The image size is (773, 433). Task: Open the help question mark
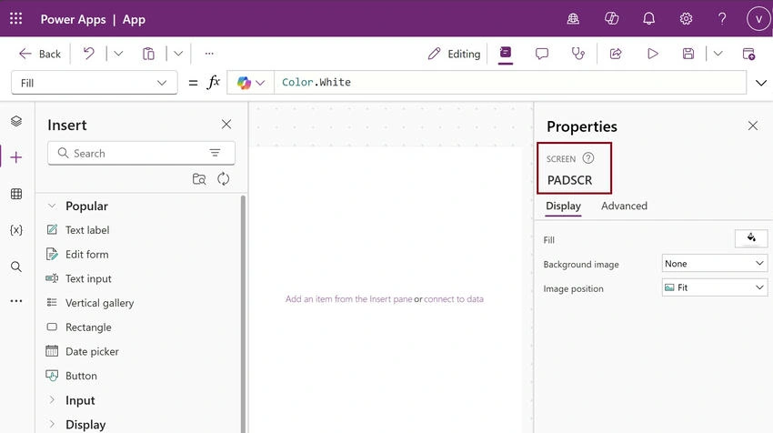(722, 19)
